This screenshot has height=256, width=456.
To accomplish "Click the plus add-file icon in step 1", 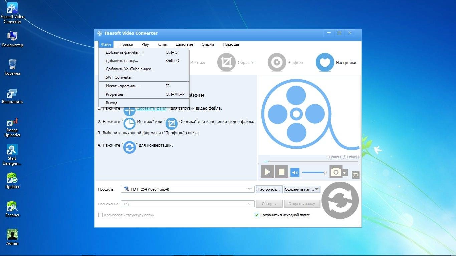I will [x=130, y=111].
